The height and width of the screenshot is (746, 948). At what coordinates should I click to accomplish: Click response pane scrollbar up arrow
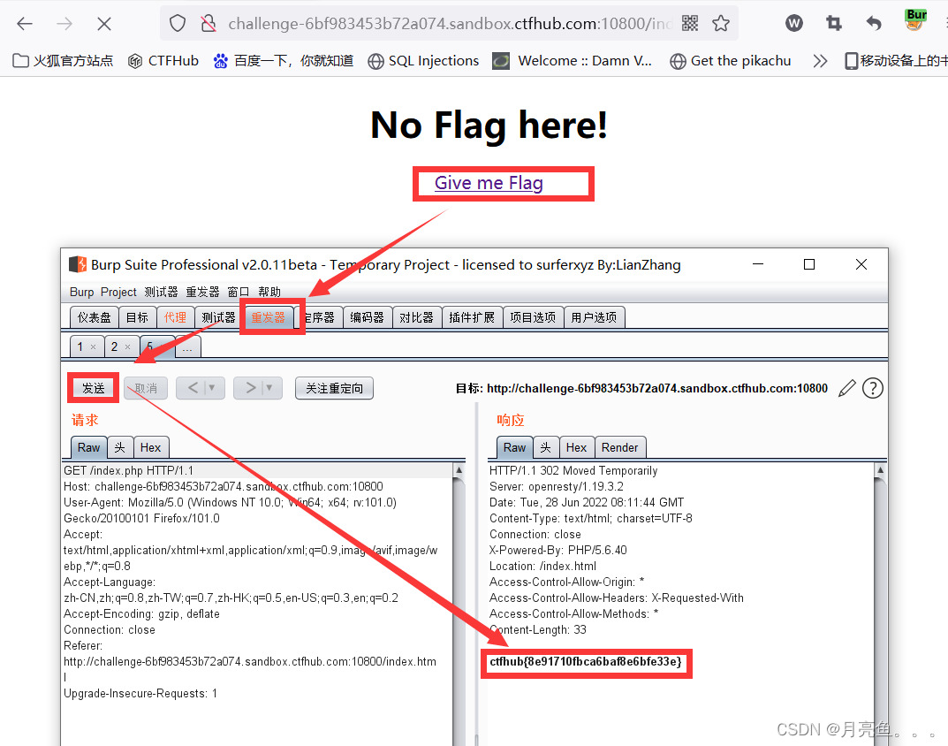(880, 469)
